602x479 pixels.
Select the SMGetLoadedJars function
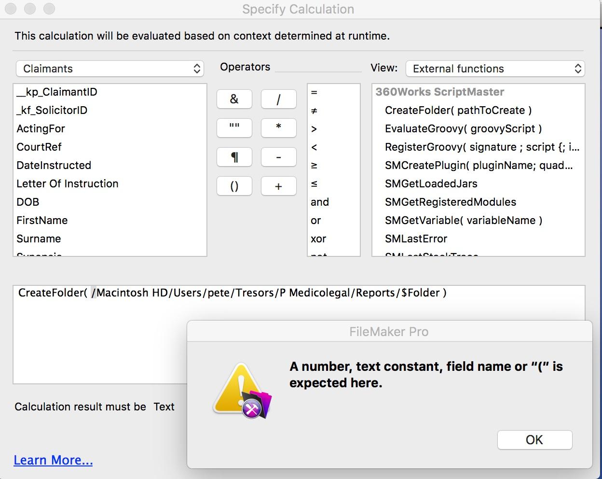(x=431, y=183)
